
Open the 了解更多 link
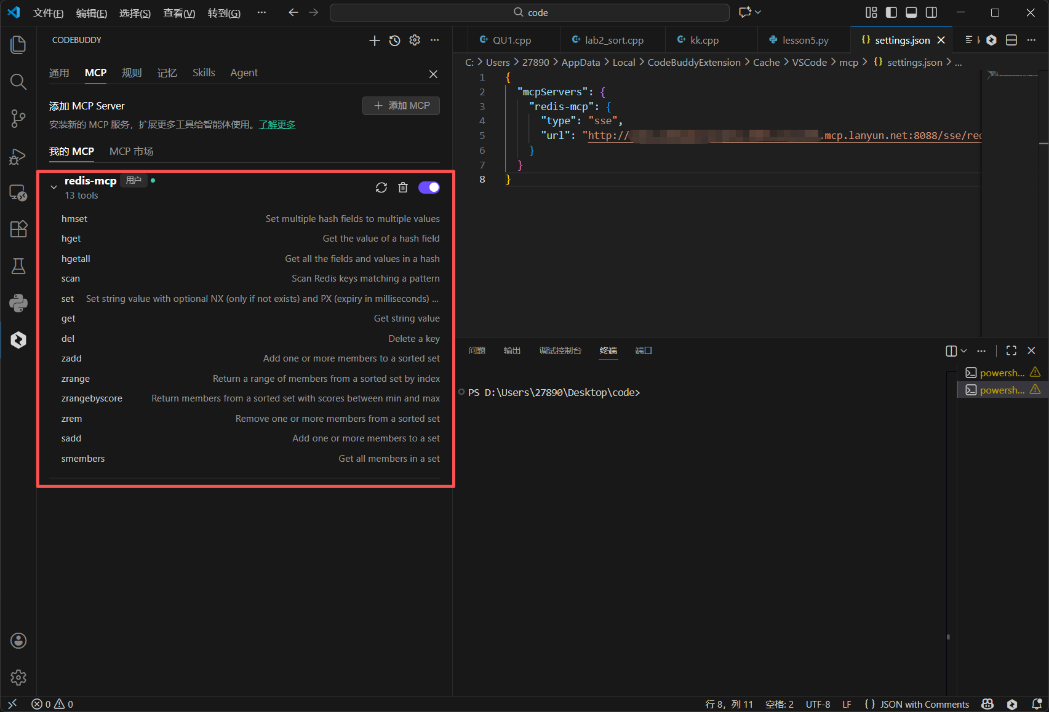277,124
